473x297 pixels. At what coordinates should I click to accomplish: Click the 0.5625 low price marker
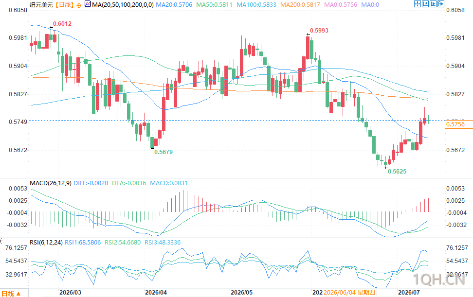[397, 172]
